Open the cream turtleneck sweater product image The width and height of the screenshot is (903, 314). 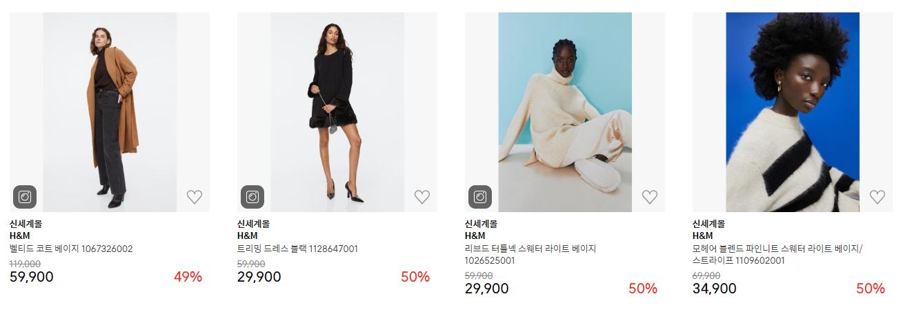tap(565, 112)
